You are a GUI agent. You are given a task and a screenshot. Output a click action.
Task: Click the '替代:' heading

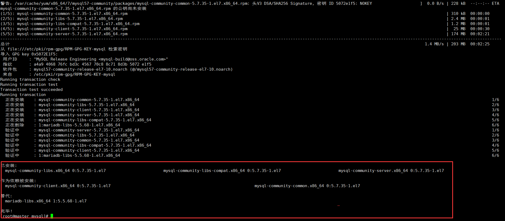6,196
